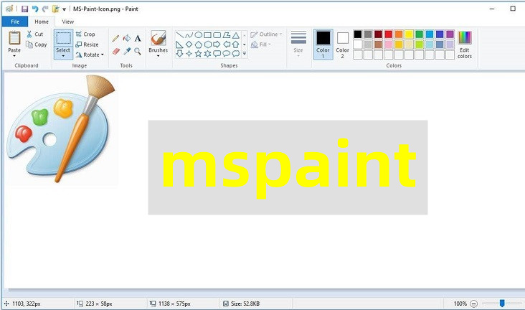Choose the Left arrow shape

tap(227, 44)
